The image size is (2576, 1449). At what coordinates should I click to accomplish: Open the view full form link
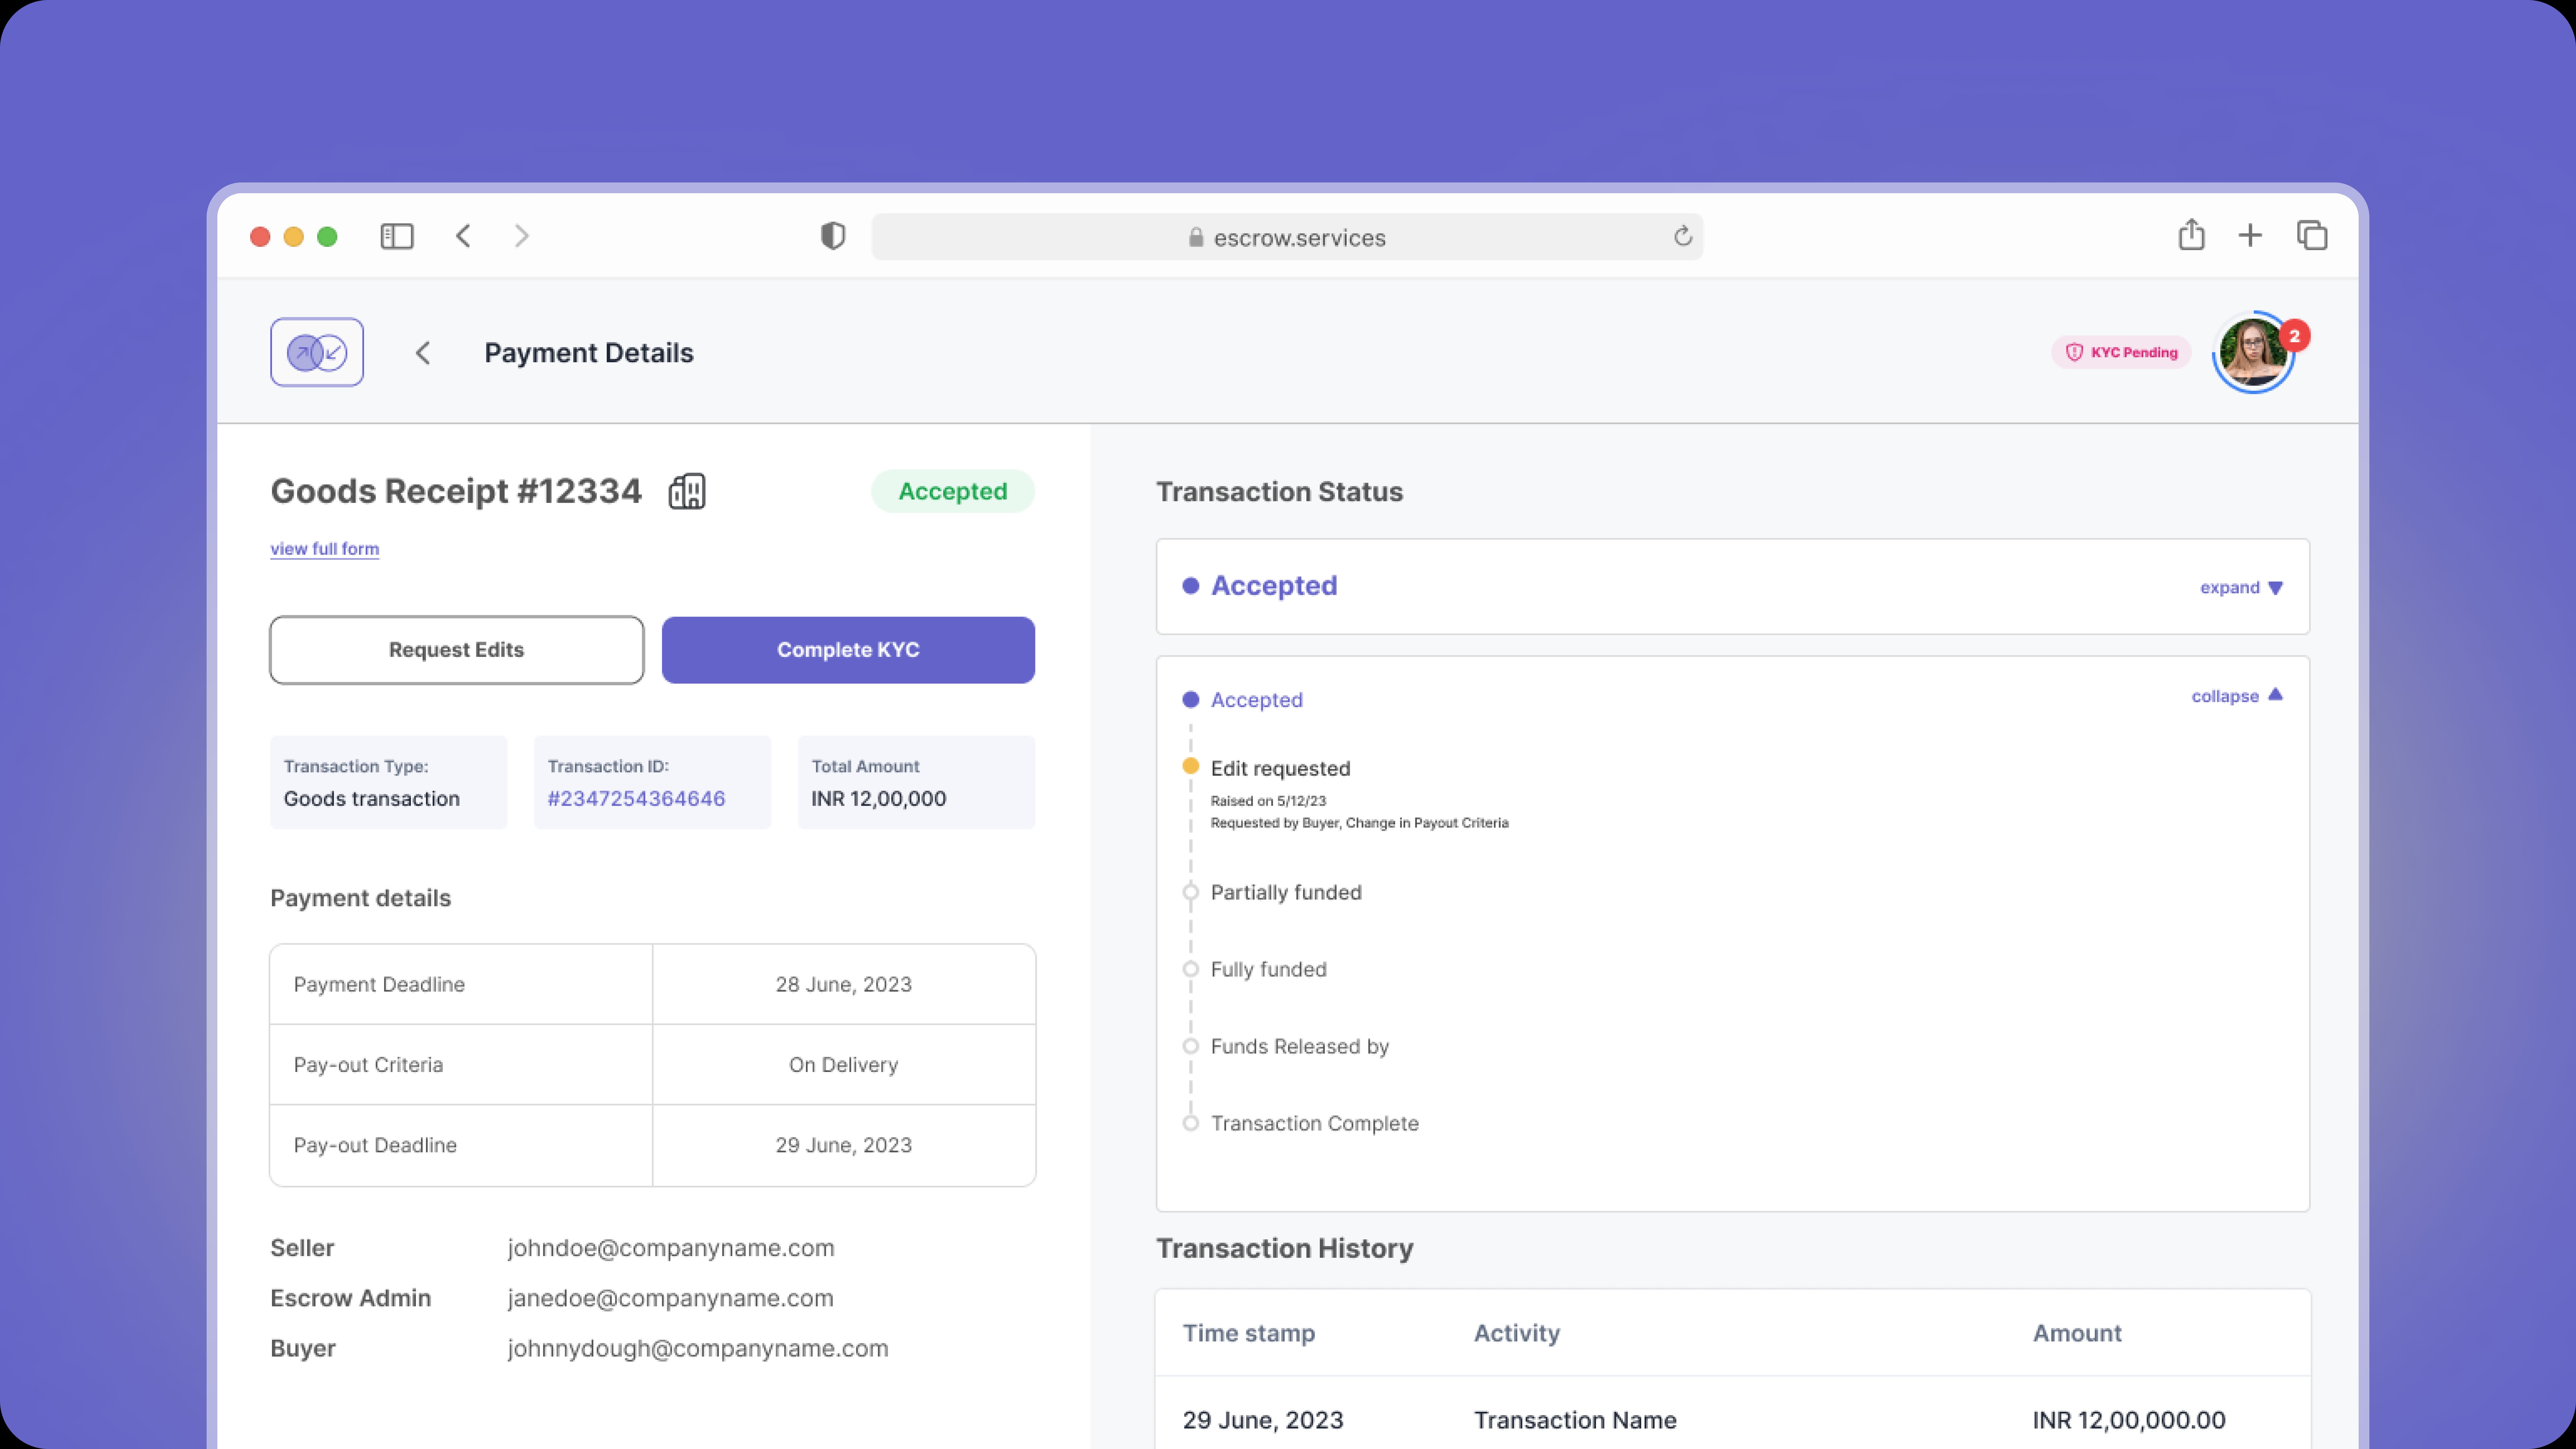coord(325,549)
